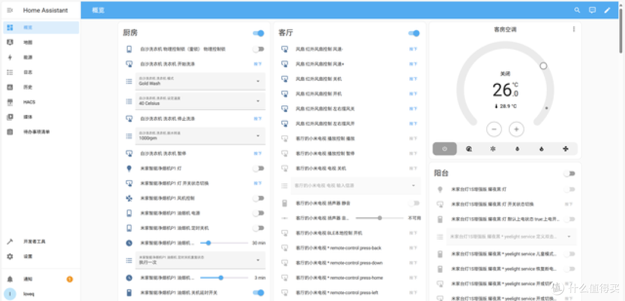Open 开发者工具 in the sidebar
Image resolution: width=625 pixels, height=301 pixels.
tap(41, 241)
